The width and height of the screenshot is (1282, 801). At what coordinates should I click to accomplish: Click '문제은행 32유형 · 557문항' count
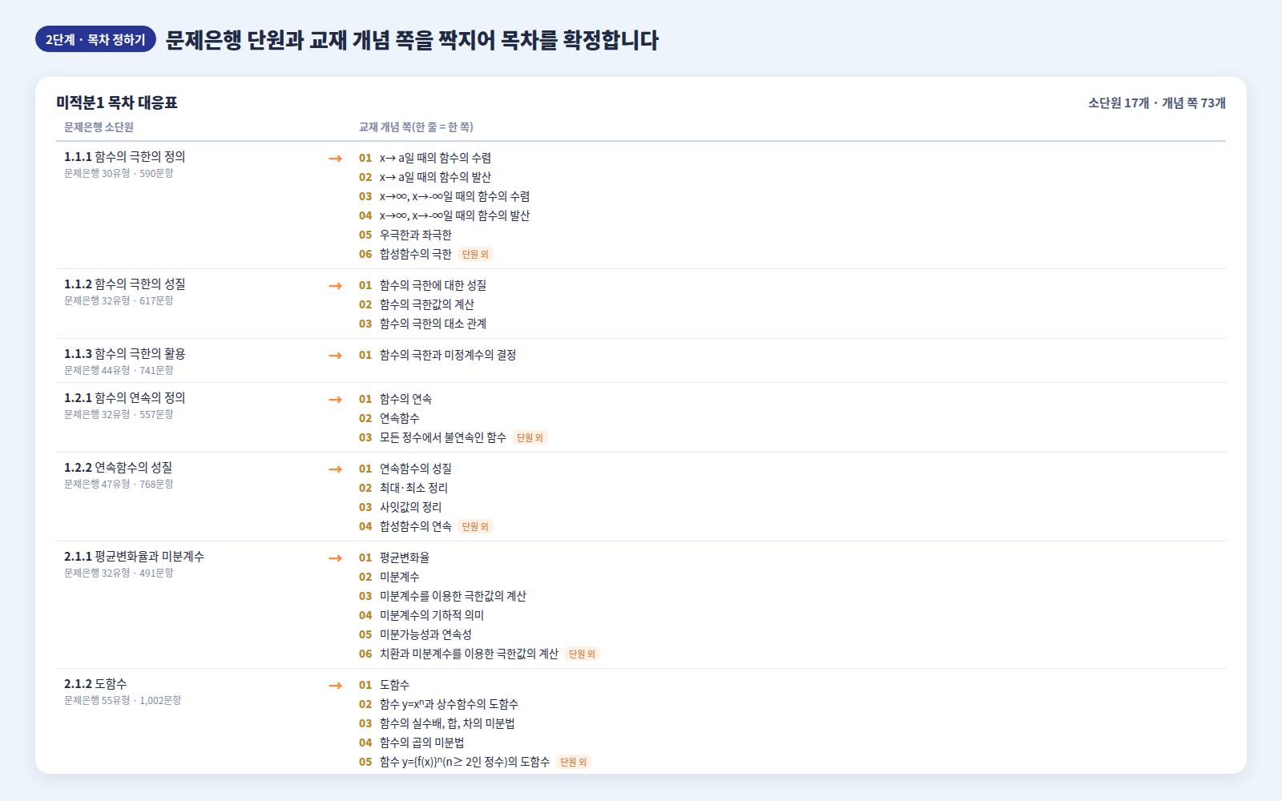119,414
